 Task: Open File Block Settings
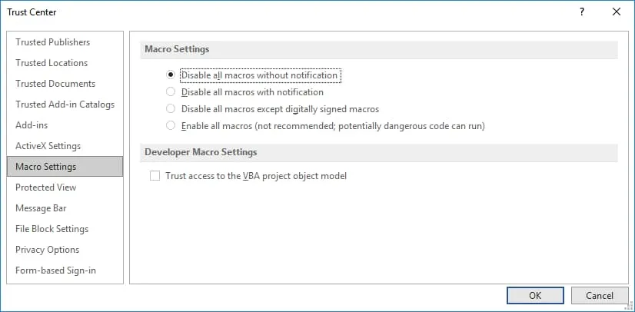(x=52, y=229)
